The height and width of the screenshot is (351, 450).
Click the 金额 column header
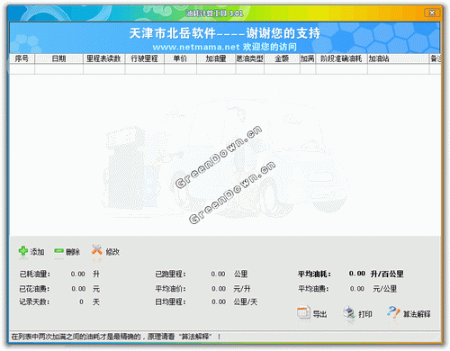(282, 58)
